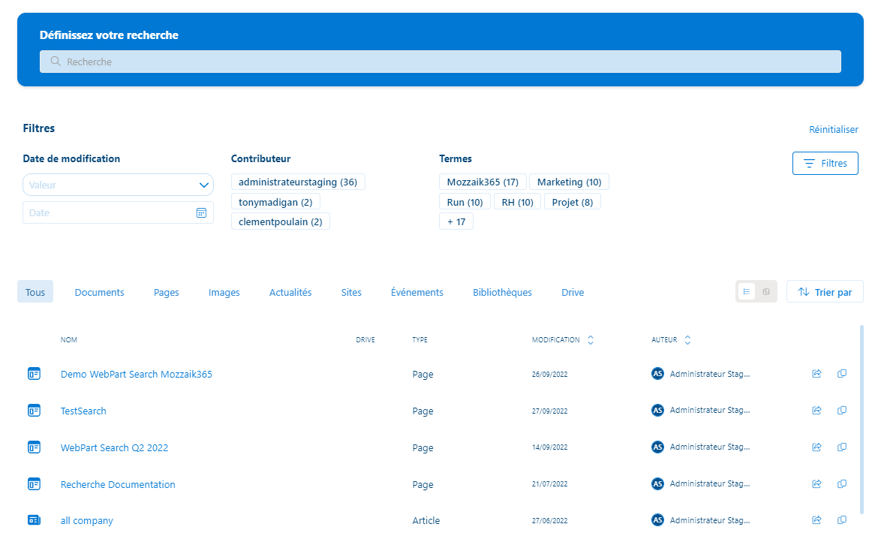The width and height of the screenshot is (872, 533).
Task: Toggle Marketing (10) term filter
Action: 569,182
